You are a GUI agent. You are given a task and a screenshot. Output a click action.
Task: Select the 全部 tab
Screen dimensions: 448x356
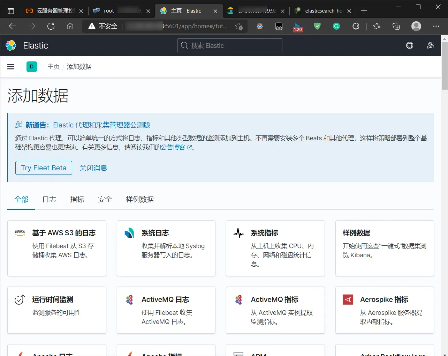21,199
